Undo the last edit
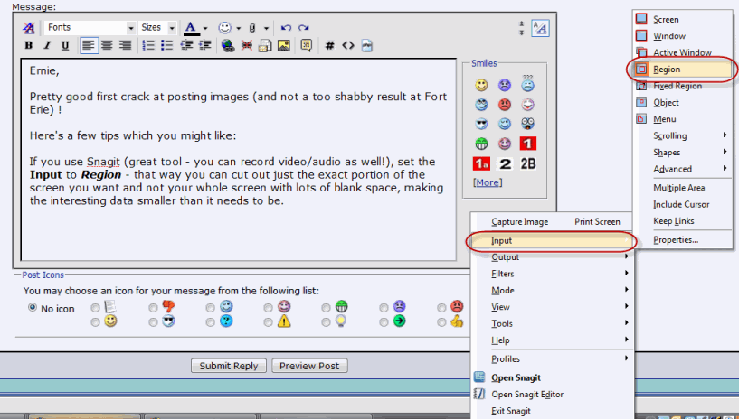Viewport: 739px width, 419px height. click(x=286, y=28)
